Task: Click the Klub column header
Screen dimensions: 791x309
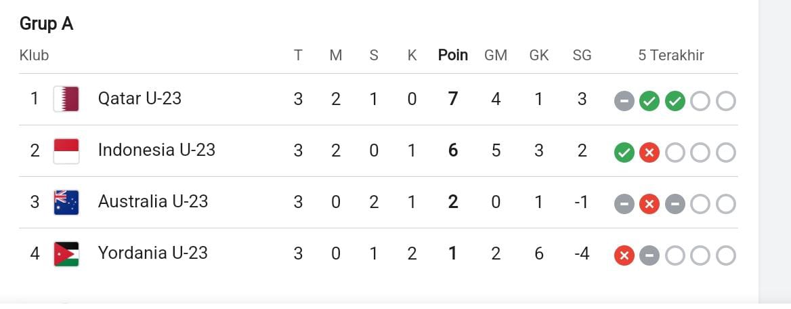Action: [34, 56]
